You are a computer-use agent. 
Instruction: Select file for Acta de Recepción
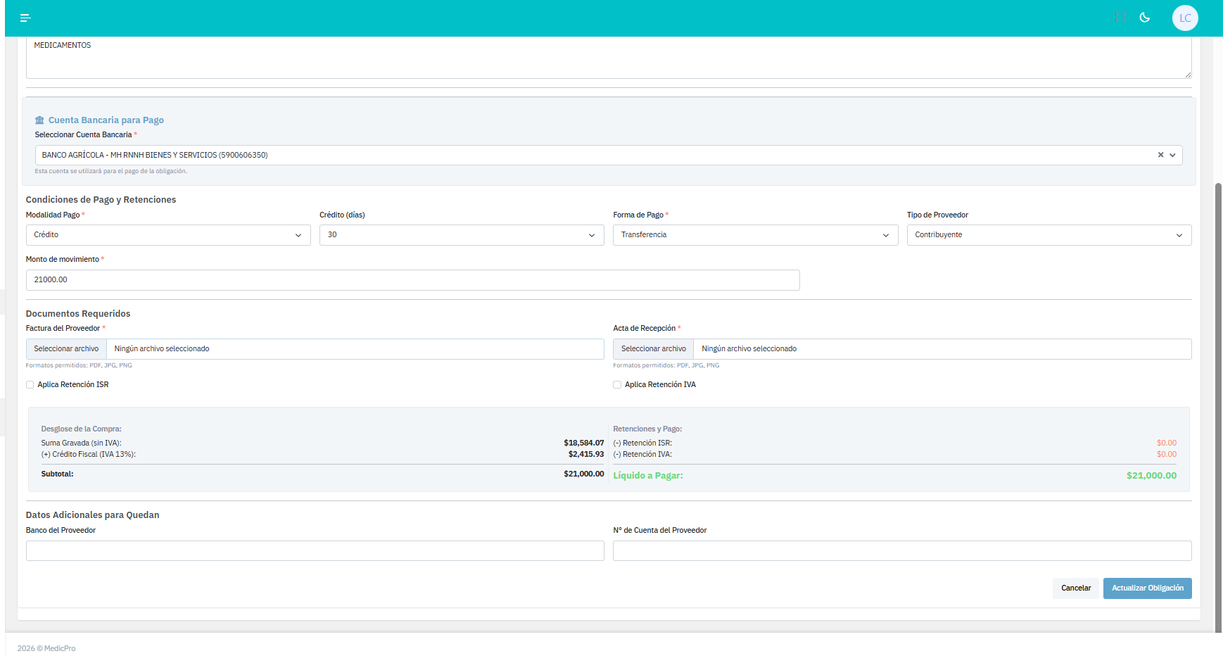pos(653,349)
